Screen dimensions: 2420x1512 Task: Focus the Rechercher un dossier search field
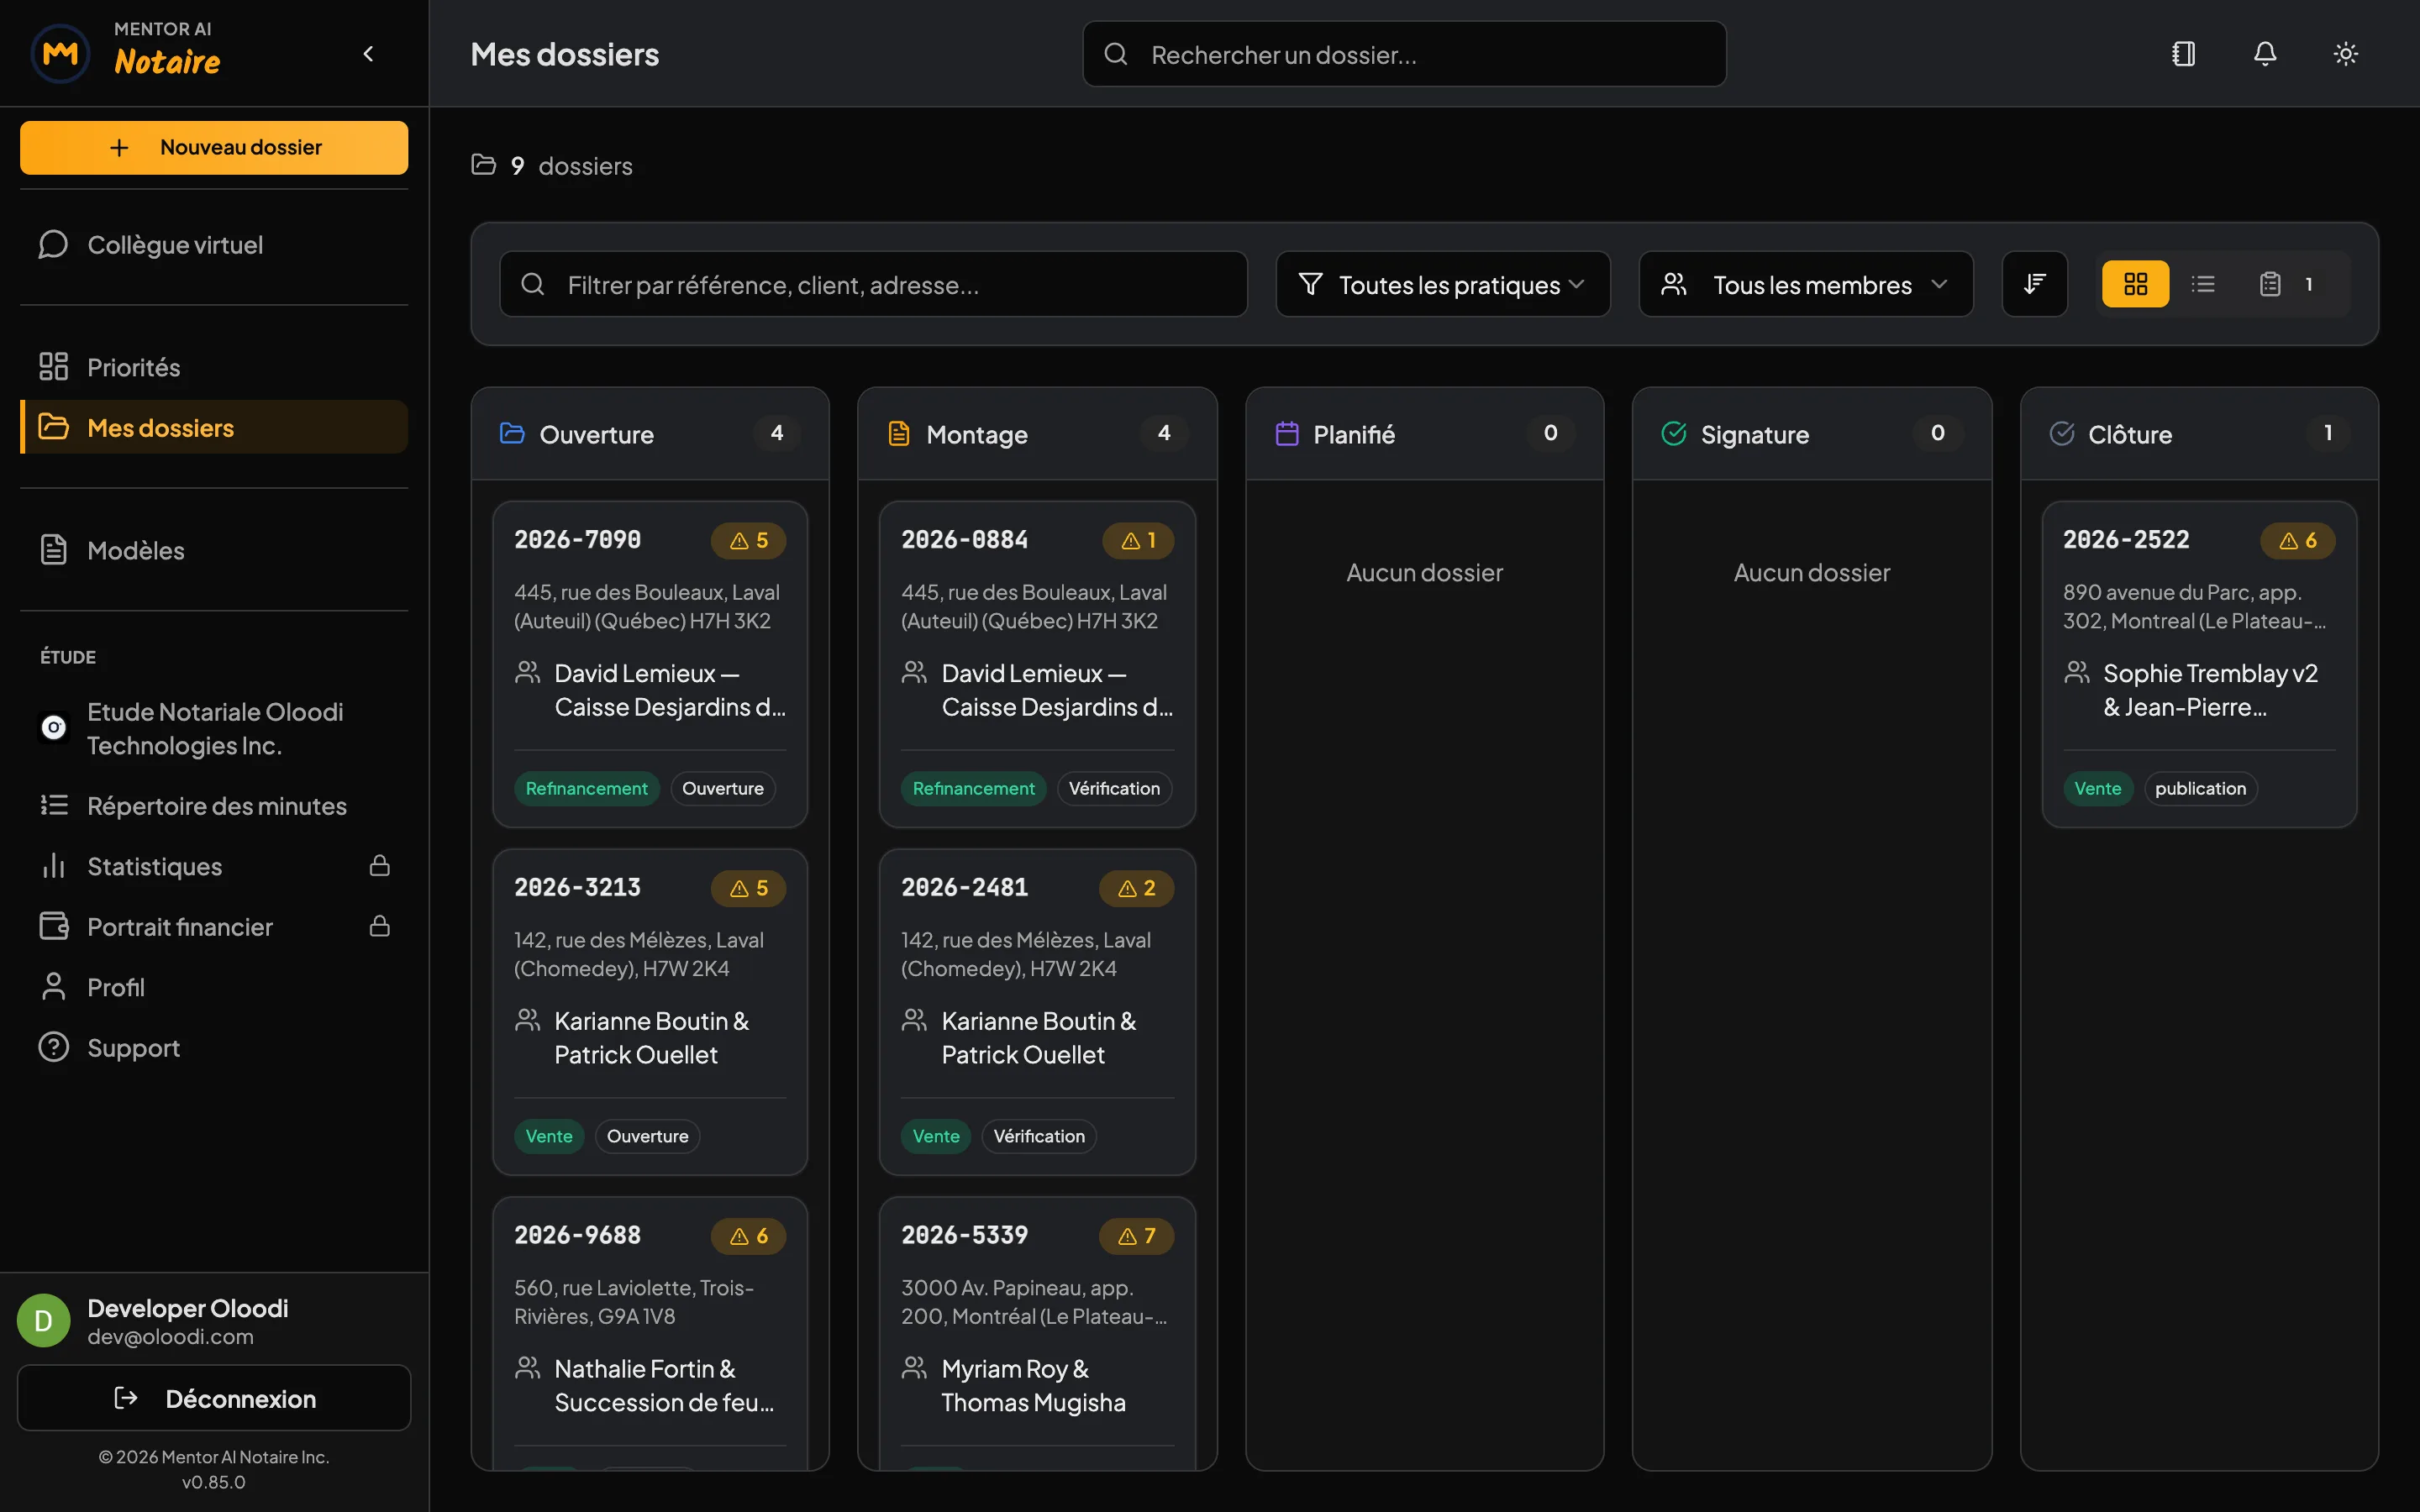pos(1404,54)
